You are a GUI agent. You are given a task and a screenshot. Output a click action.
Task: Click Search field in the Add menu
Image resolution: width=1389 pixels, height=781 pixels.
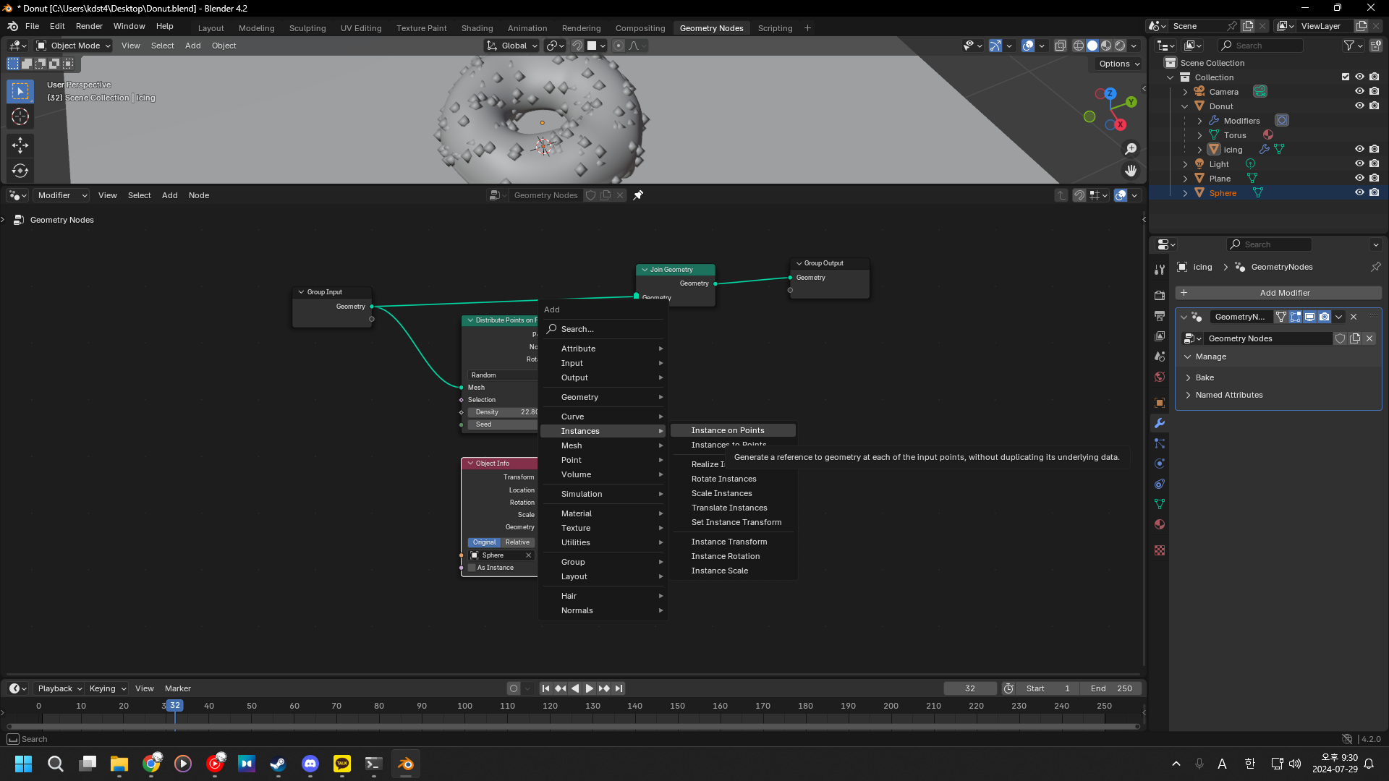point(603,329)
